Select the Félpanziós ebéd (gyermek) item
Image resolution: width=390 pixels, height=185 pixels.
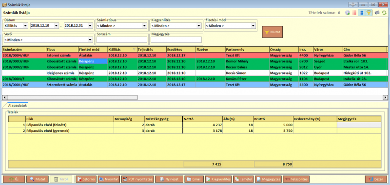194,131
